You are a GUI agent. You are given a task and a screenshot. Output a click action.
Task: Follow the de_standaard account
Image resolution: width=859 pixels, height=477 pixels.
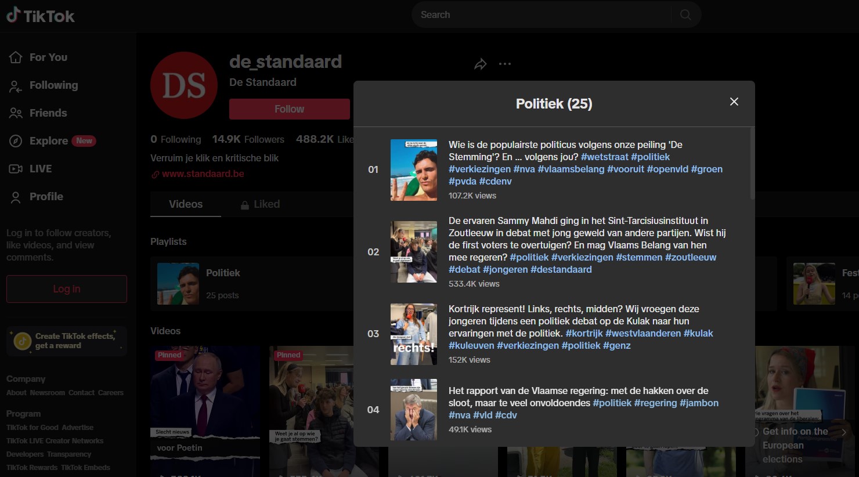(290, 109)
